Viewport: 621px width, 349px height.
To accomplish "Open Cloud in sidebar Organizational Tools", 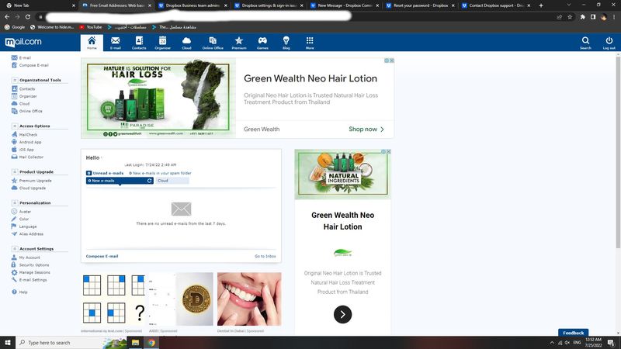I will coord(21,104).
